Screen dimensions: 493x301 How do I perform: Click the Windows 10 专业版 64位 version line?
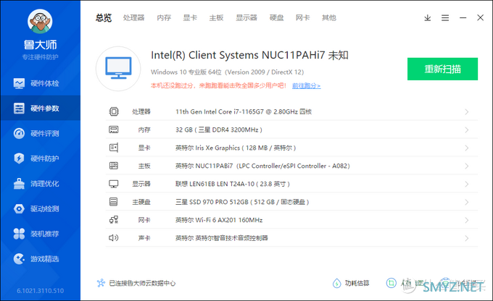click(x=228, y=72)
